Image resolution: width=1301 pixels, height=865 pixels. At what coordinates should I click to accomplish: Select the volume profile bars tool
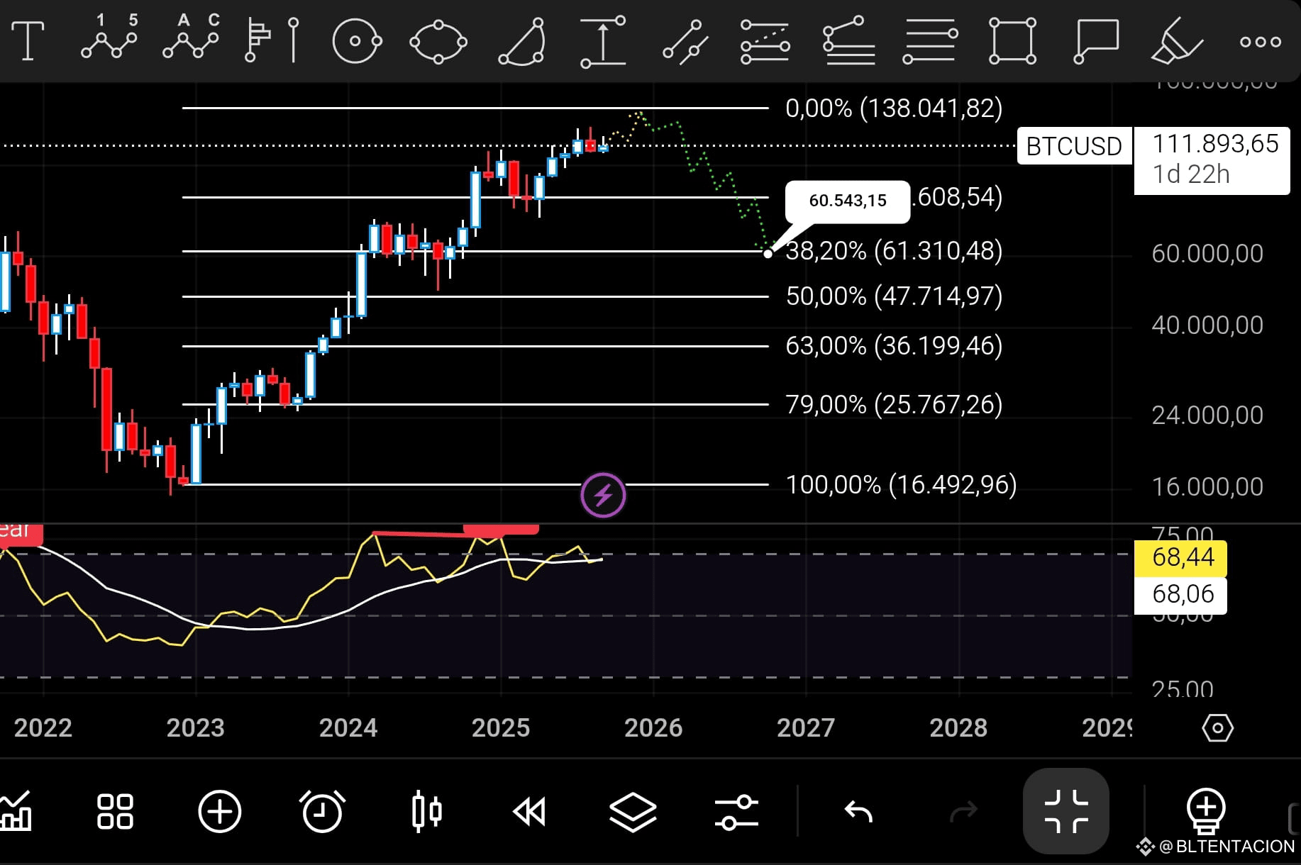coord(272,40)
